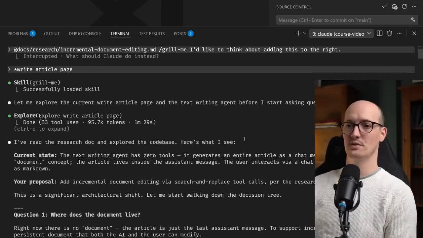The image size is (423, 238).
Task: Refresh the Source Control view
Action: (404, 7)
